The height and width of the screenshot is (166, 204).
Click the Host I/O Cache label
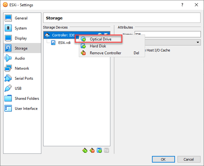(x=158, y=50)
